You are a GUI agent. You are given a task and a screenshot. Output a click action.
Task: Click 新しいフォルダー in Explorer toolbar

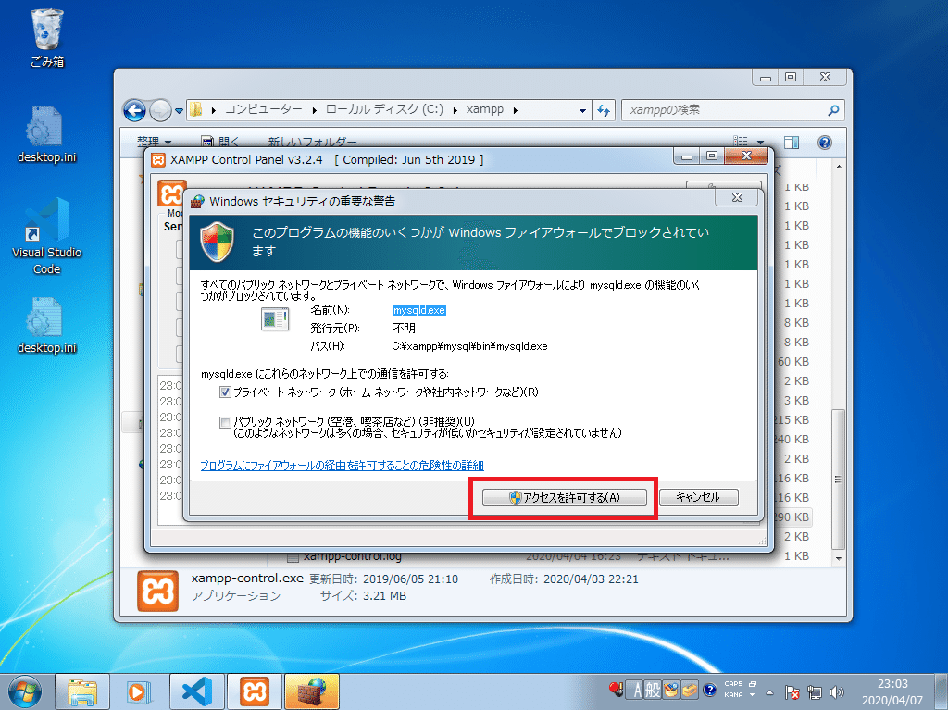point(312,142)
